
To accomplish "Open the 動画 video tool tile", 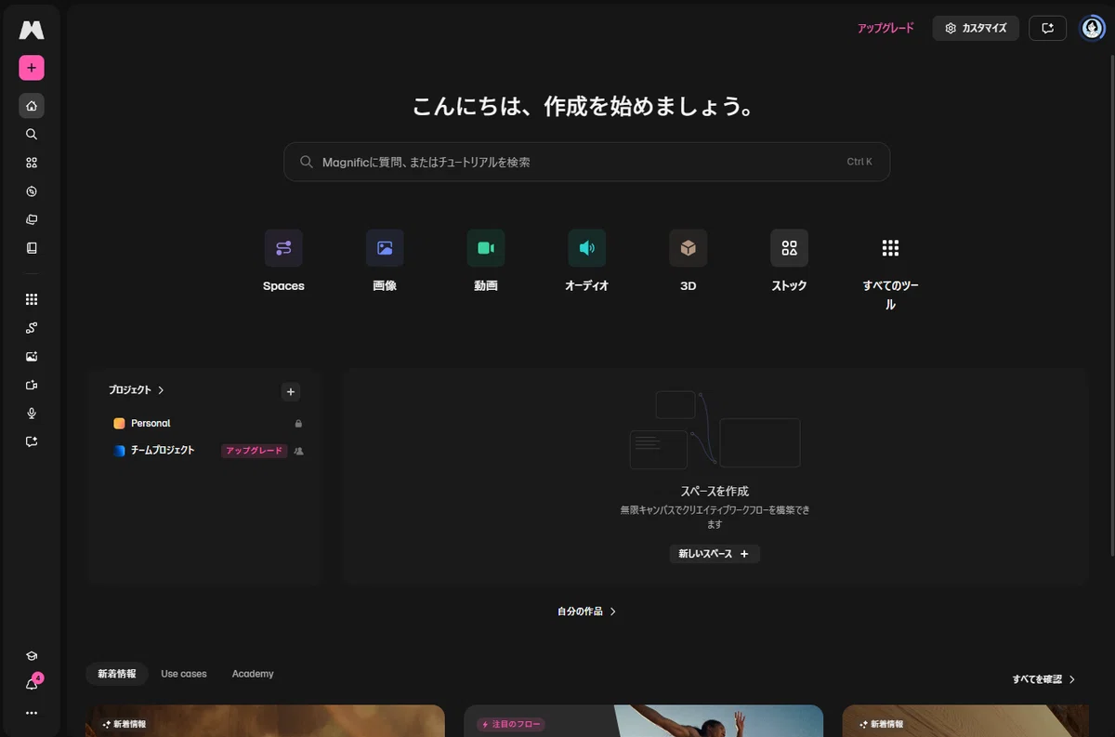I will (x=486, y=261).
